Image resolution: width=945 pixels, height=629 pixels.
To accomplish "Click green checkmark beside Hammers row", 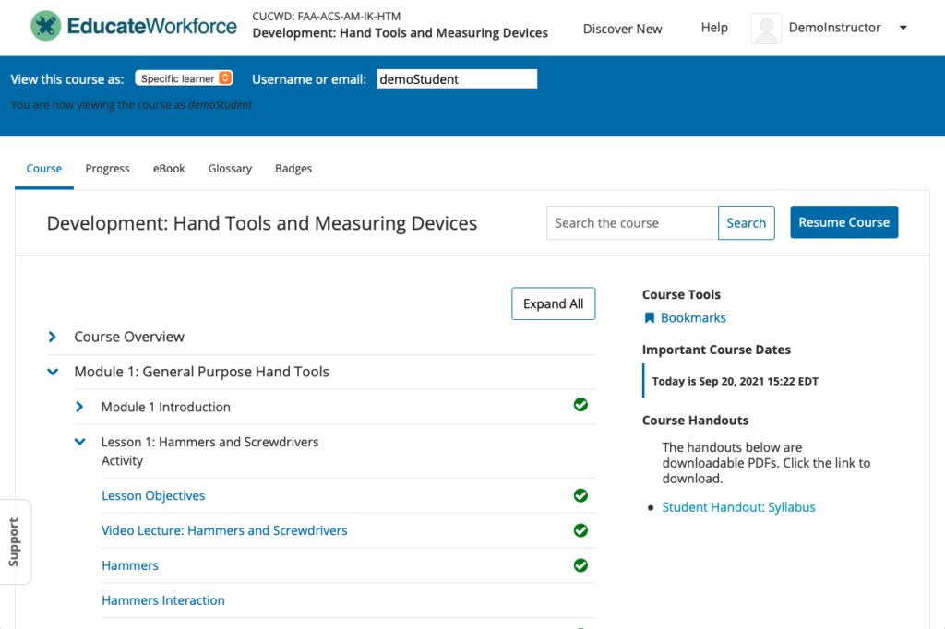I will point(580,565).
